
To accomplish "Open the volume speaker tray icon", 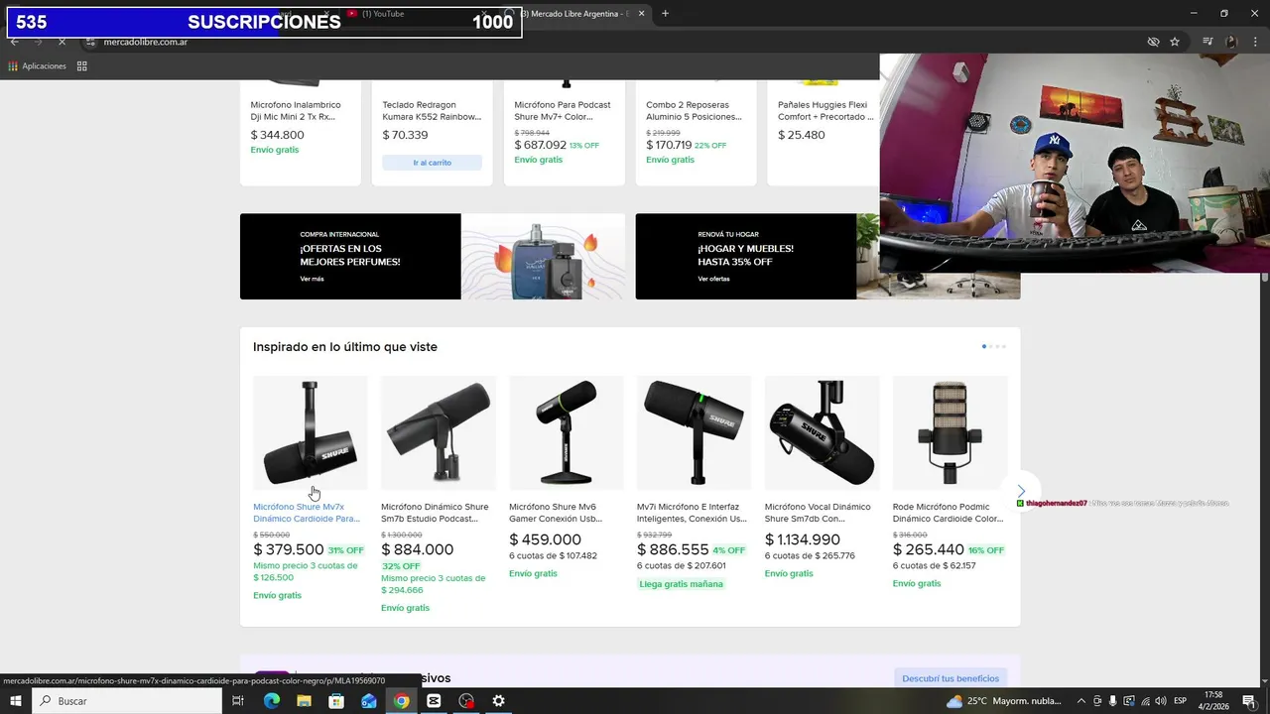I will coord(1162,701).
